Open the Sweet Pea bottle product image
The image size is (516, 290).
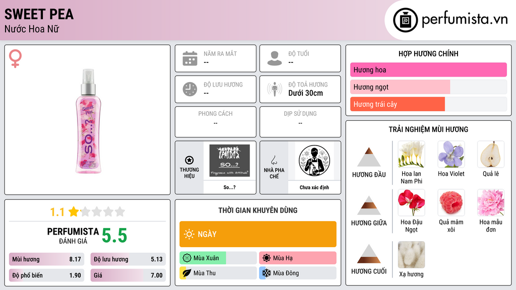click(x=88, y=121)
